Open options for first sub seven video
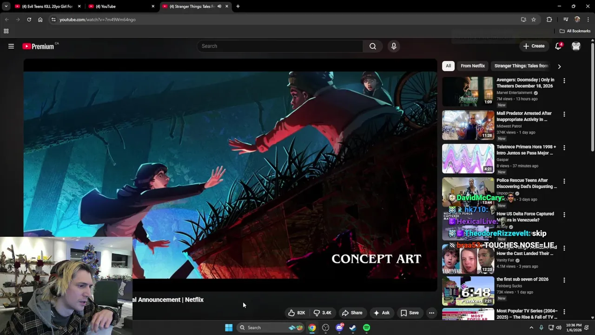The height and width of the screenshot is (335, 595). tap(564, 280)
